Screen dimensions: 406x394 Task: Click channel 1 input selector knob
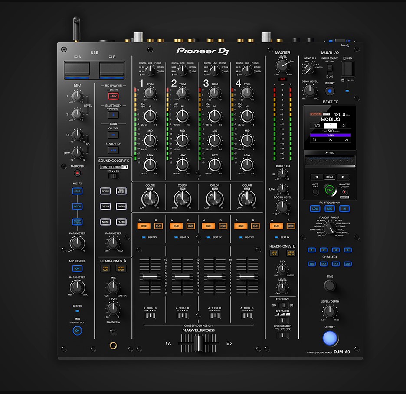point(150,70)
